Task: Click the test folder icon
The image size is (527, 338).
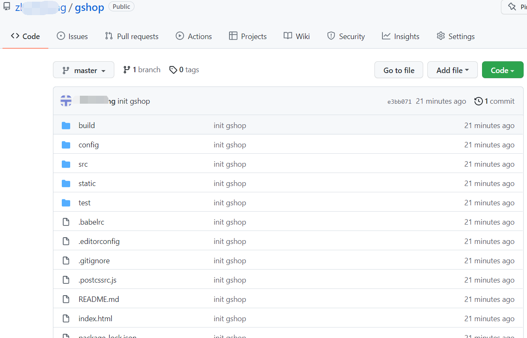Action: (66, 203)
